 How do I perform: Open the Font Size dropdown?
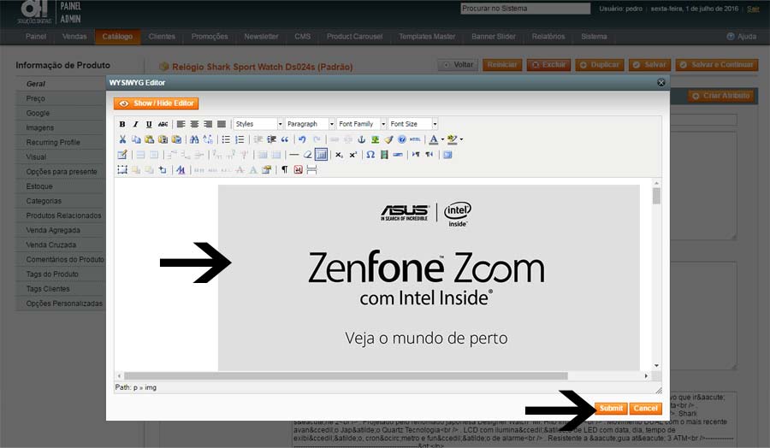413,124
